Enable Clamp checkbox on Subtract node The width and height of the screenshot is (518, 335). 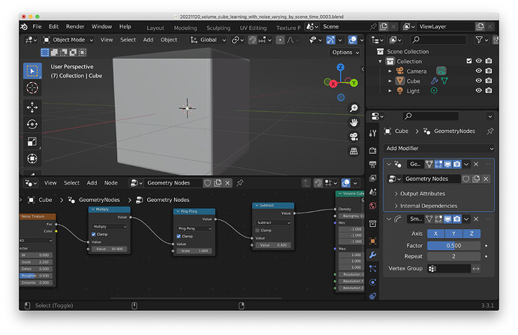coord(257,231)
